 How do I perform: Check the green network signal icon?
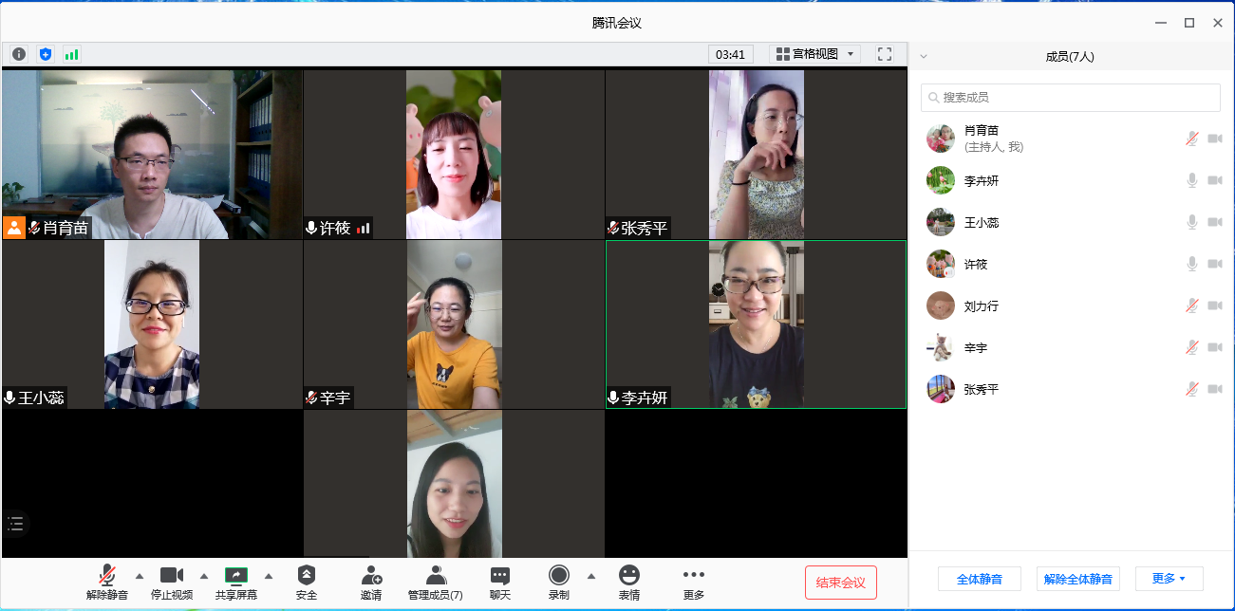click(x=72, y=54)
